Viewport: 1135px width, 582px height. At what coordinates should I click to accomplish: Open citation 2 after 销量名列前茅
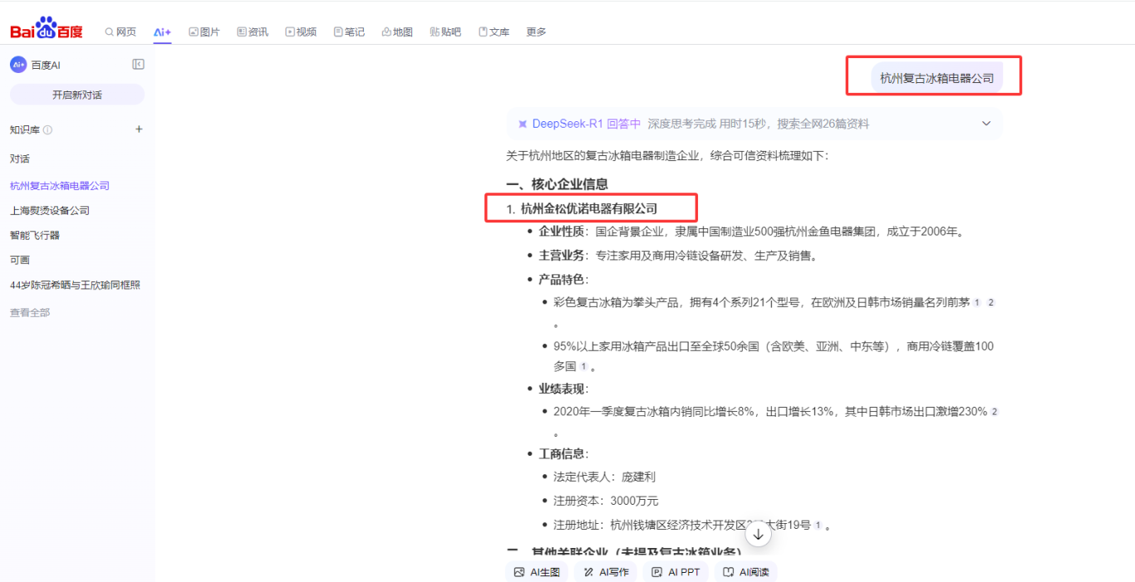pos(990,303)
